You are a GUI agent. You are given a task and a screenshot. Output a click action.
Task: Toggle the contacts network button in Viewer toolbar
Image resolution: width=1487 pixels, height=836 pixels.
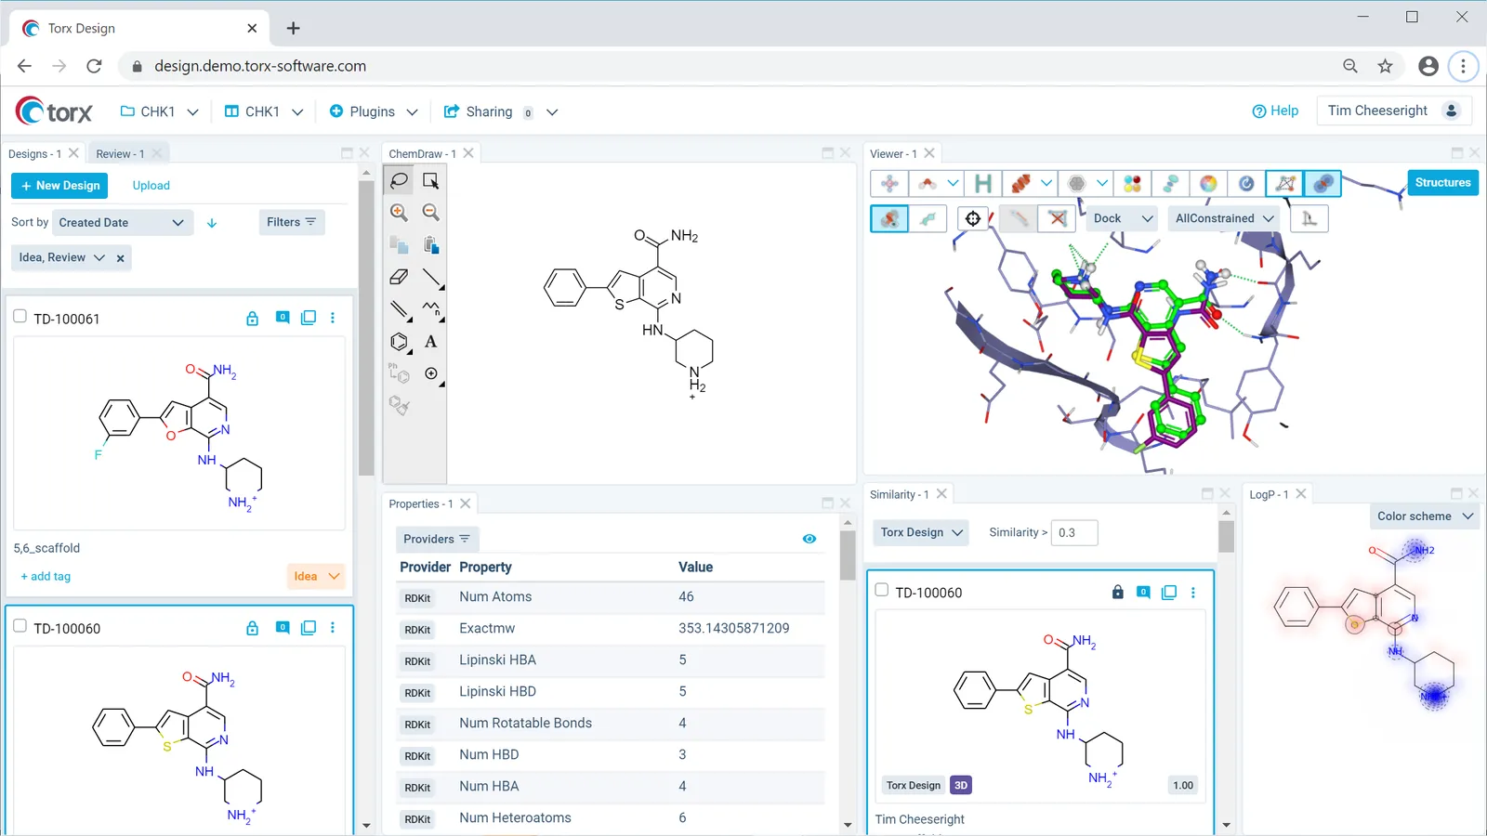tap(1284, 183)
